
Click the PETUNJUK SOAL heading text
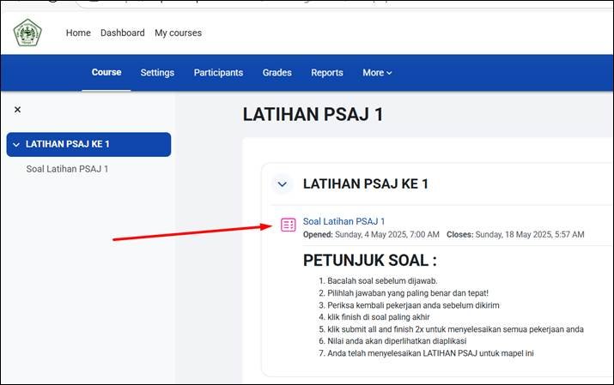pos(370,260)
